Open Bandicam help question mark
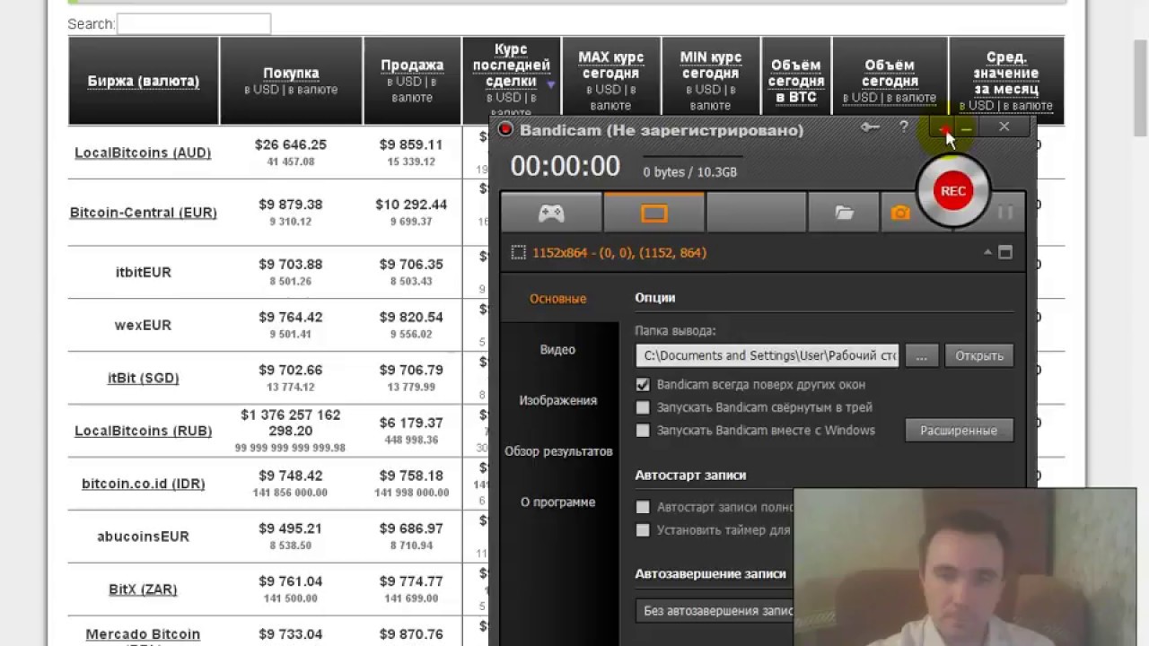The image size is (1149, 646). click(904, 127)
